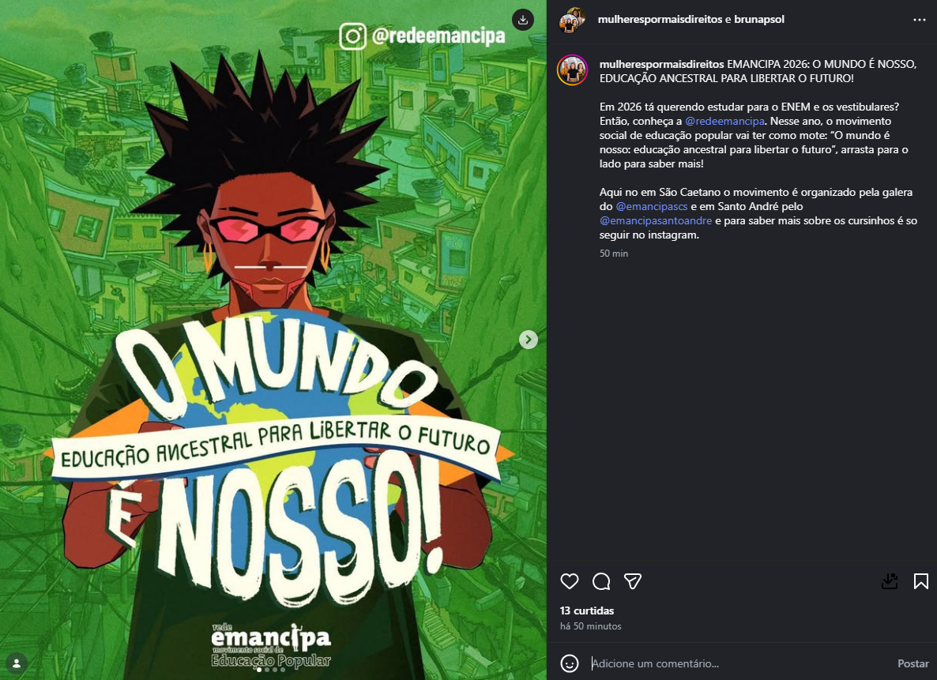Open the three-dots more options menu

[x=919, y=20]
